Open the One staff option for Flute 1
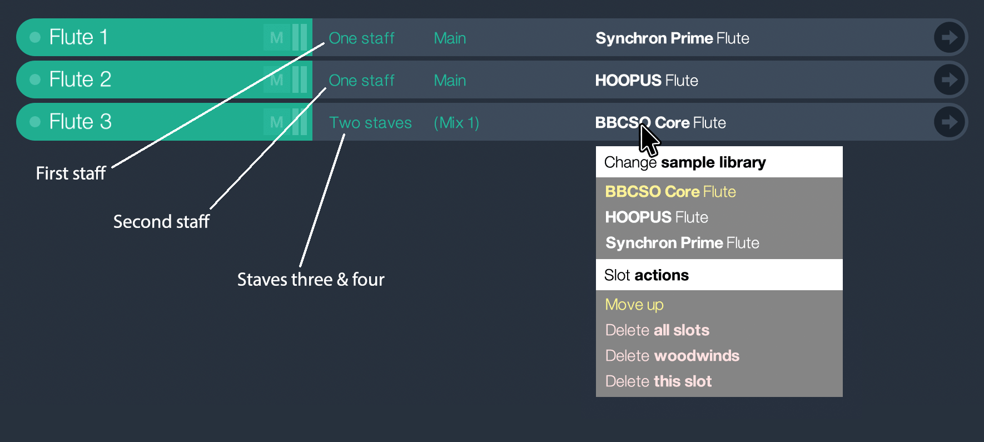Screen dimensions: 984x442 point(361,38)
